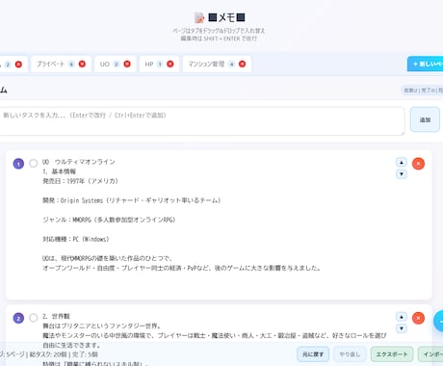Move task 2 世界観 up with arrow
443x366 pixels.
point(402,317)
